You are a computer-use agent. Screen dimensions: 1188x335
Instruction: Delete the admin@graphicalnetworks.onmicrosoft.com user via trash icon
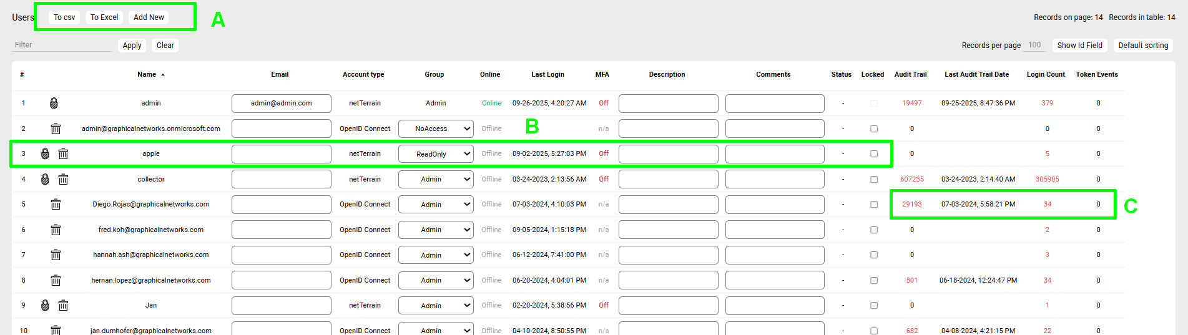tap(56, 129)
